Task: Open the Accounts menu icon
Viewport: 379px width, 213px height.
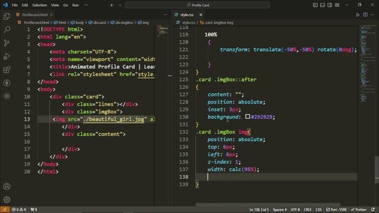Action: (x=7, y=186)
